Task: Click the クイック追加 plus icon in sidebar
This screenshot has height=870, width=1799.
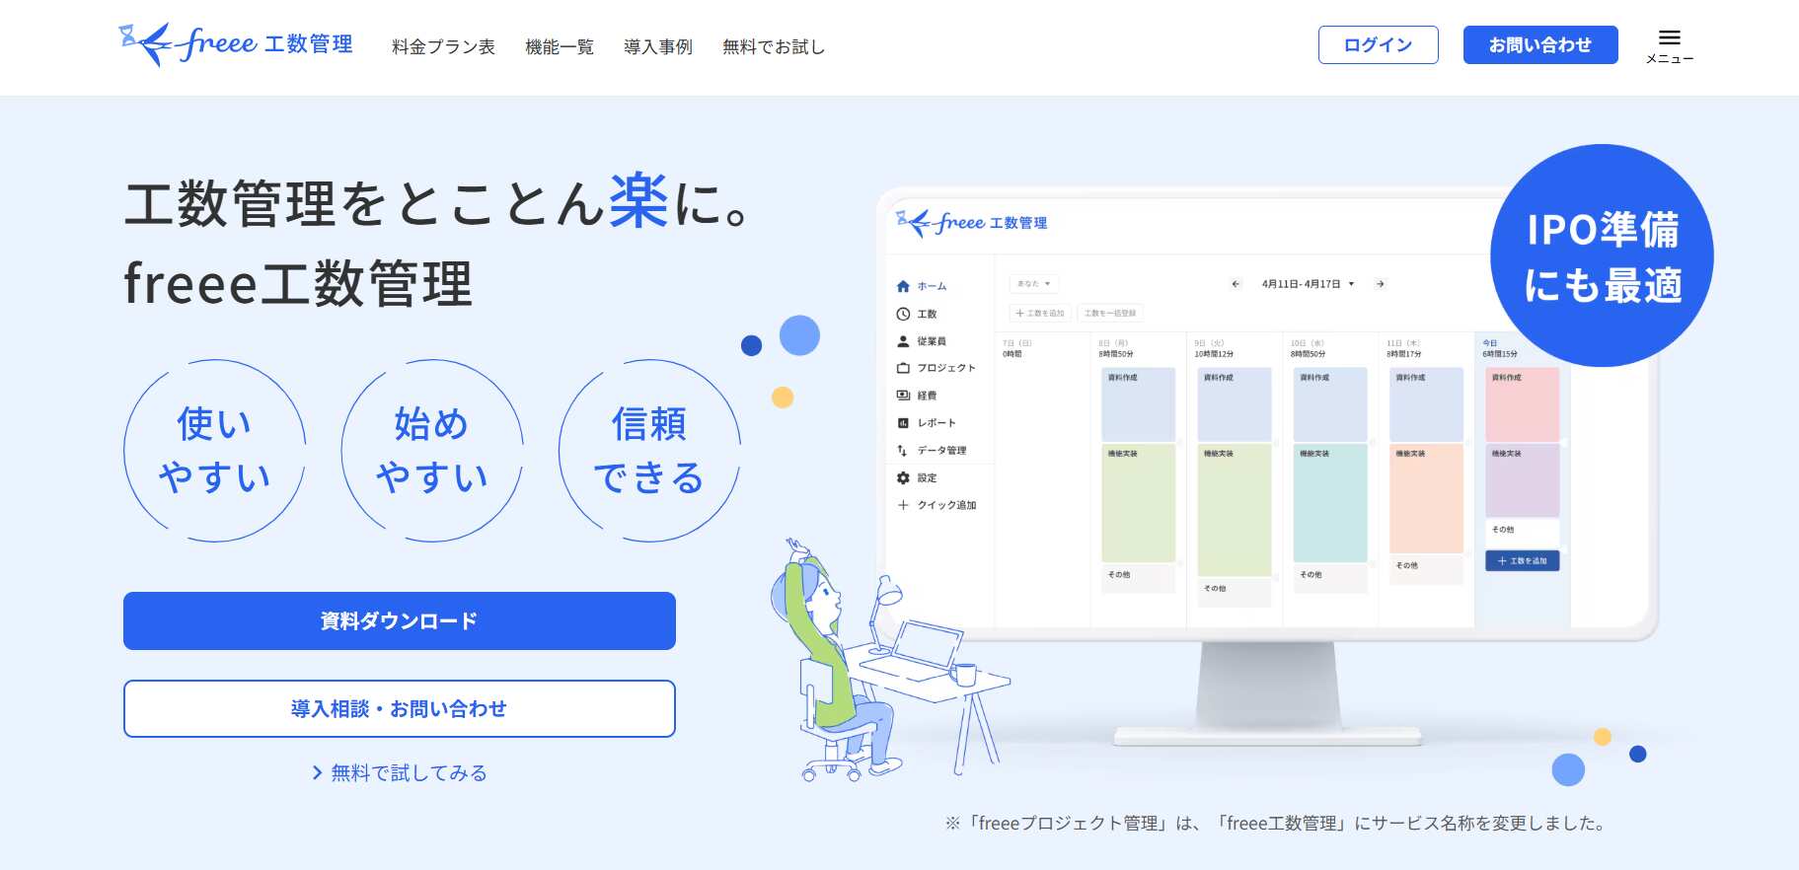Action: 903,505
